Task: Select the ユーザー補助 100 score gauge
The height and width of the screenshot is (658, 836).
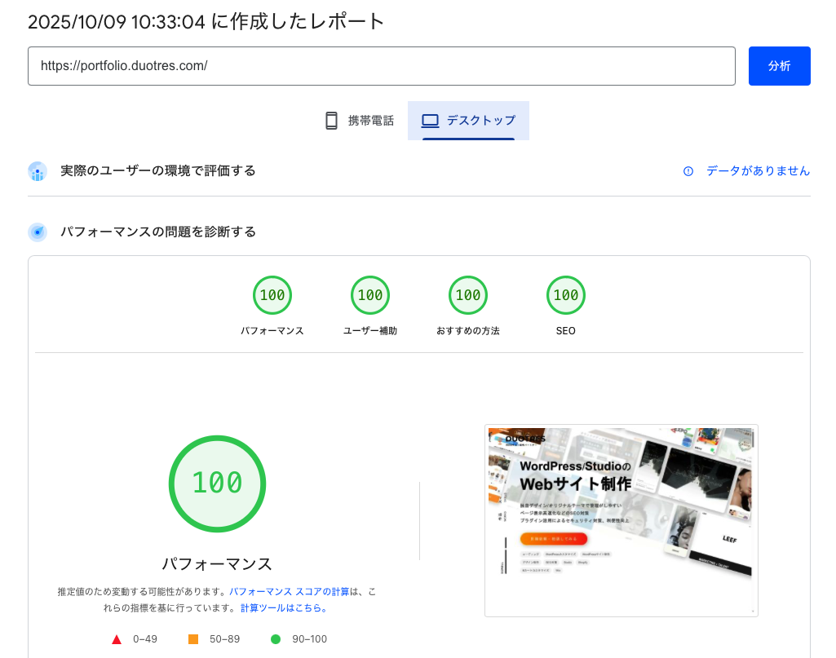Action: [x=370, y=295]
